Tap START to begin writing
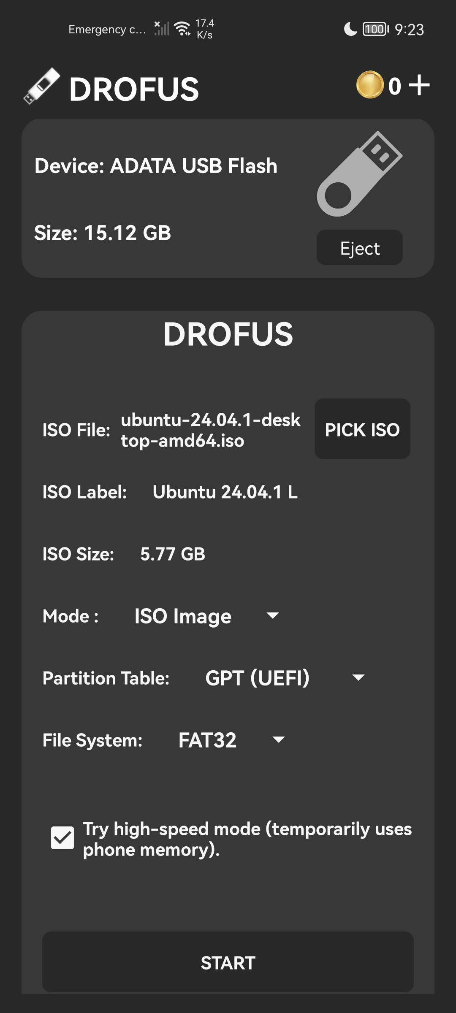This screenshot has width=456, height=1013. coord(228,963)
